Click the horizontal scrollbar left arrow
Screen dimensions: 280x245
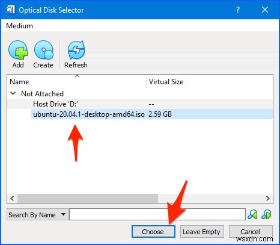12,198
